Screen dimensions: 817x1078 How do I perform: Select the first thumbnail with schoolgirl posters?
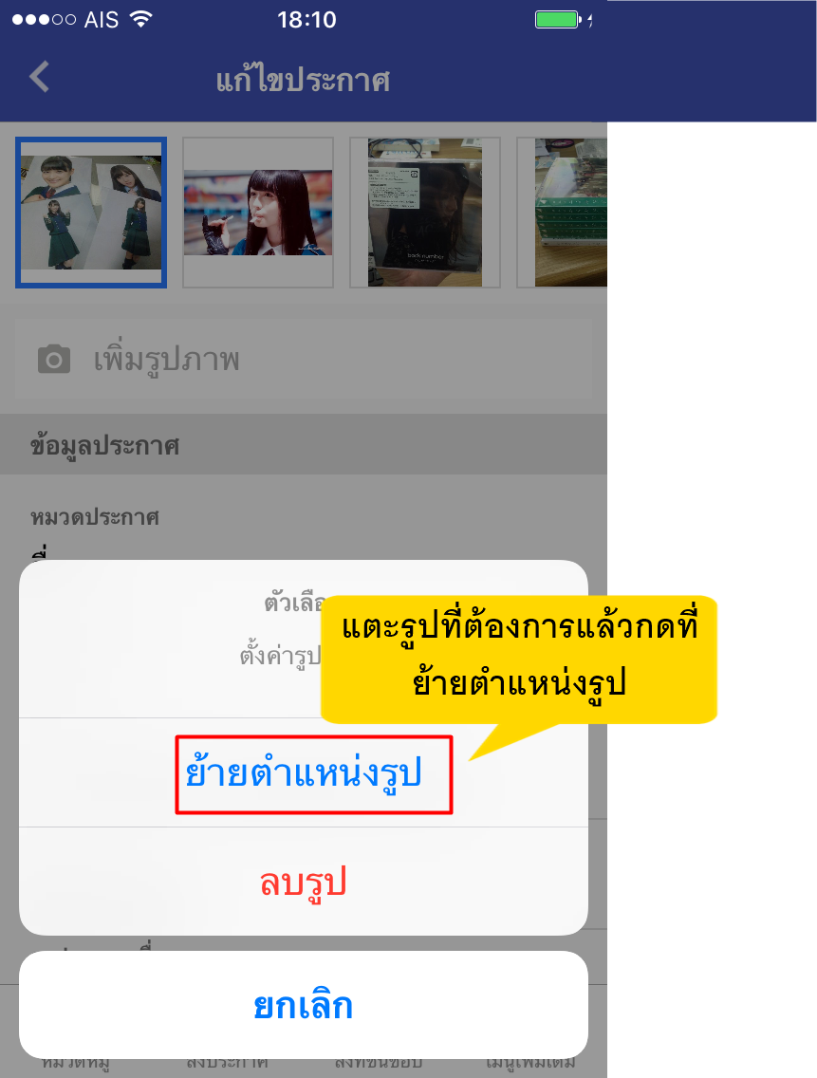91,213
